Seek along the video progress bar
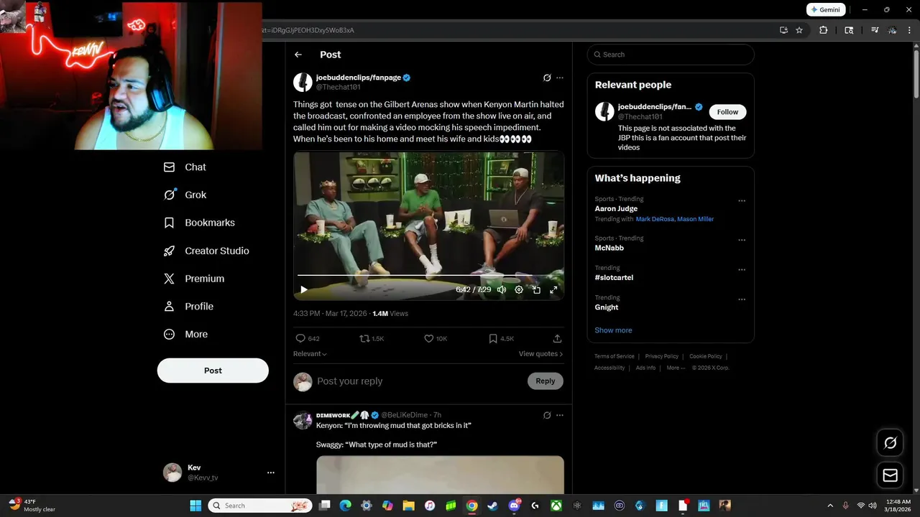Image resolution: width=920 pixels, height=517 pixels. pos(429,276)
